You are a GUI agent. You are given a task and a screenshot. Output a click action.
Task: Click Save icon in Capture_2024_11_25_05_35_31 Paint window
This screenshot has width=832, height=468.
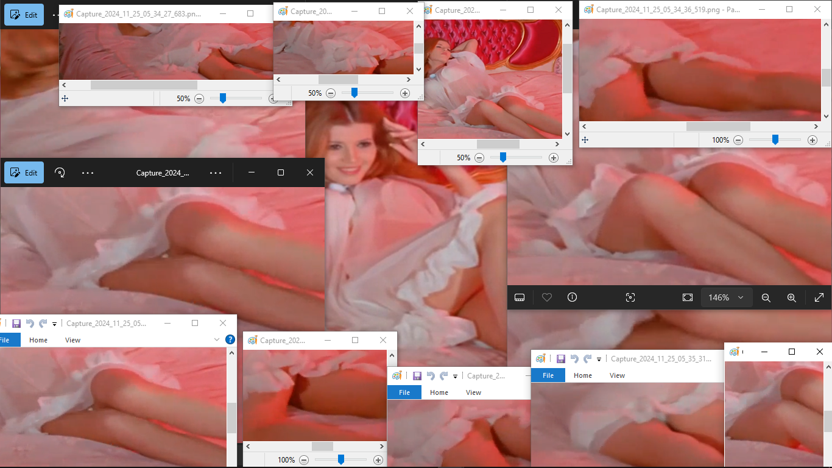pos(560,359)
